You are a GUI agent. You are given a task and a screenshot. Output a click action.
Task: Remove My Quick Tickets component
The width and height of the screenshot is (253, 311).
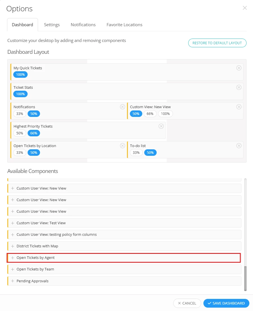[x=239, y=68]
